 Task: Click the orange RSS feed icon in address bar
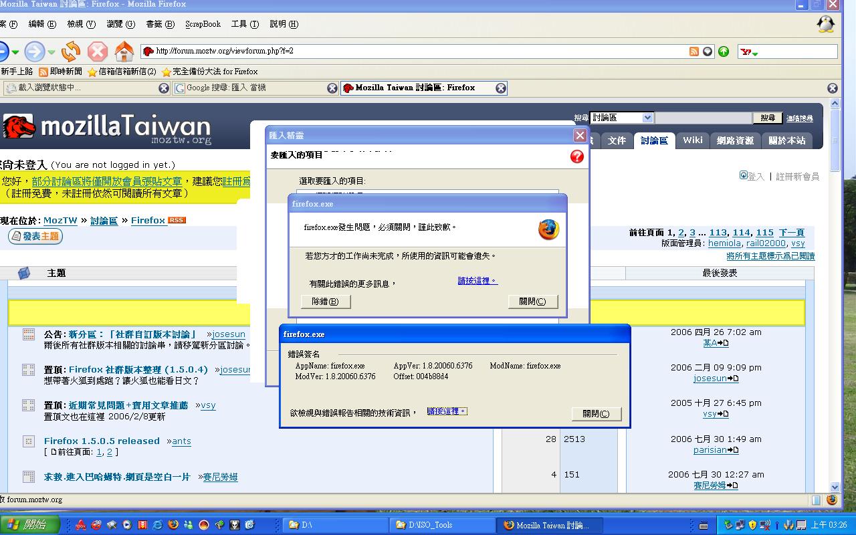coord(694,51)
